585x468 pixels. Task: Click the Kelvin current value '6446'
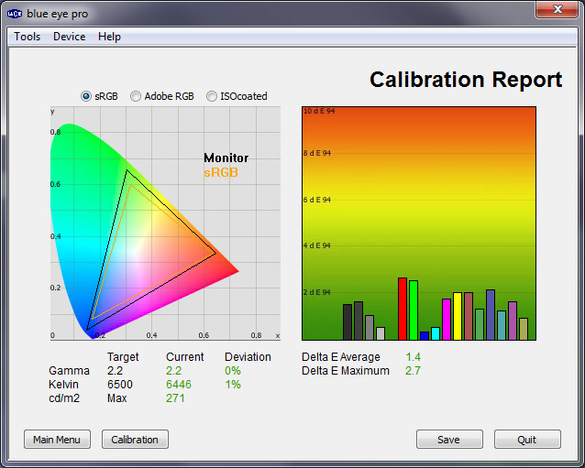179,384
